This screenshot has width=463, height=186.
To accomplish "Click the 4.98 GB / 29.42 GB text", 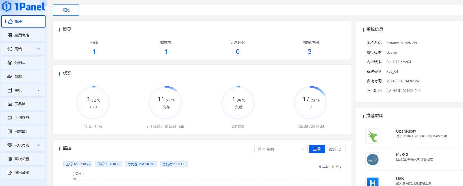I will (x=311, y=127).
